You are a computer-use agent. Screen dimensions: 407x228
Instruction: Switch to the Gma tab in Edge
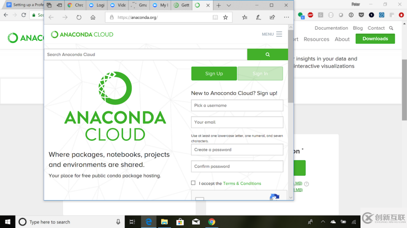139,5
